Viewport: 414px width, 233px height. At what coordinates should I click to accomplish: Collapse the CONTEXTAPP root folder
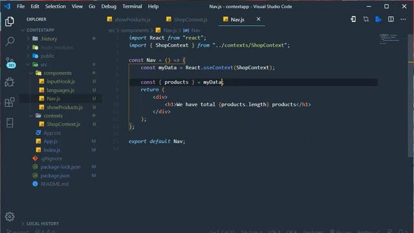[x=40, y=30]
